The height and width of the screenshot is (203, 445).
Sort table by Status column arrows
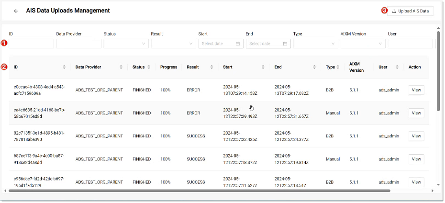click(149, 68)
